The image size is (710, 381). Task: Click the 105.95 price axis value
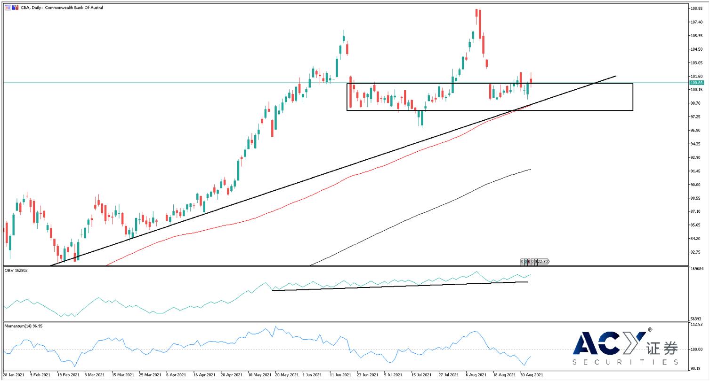696,36
